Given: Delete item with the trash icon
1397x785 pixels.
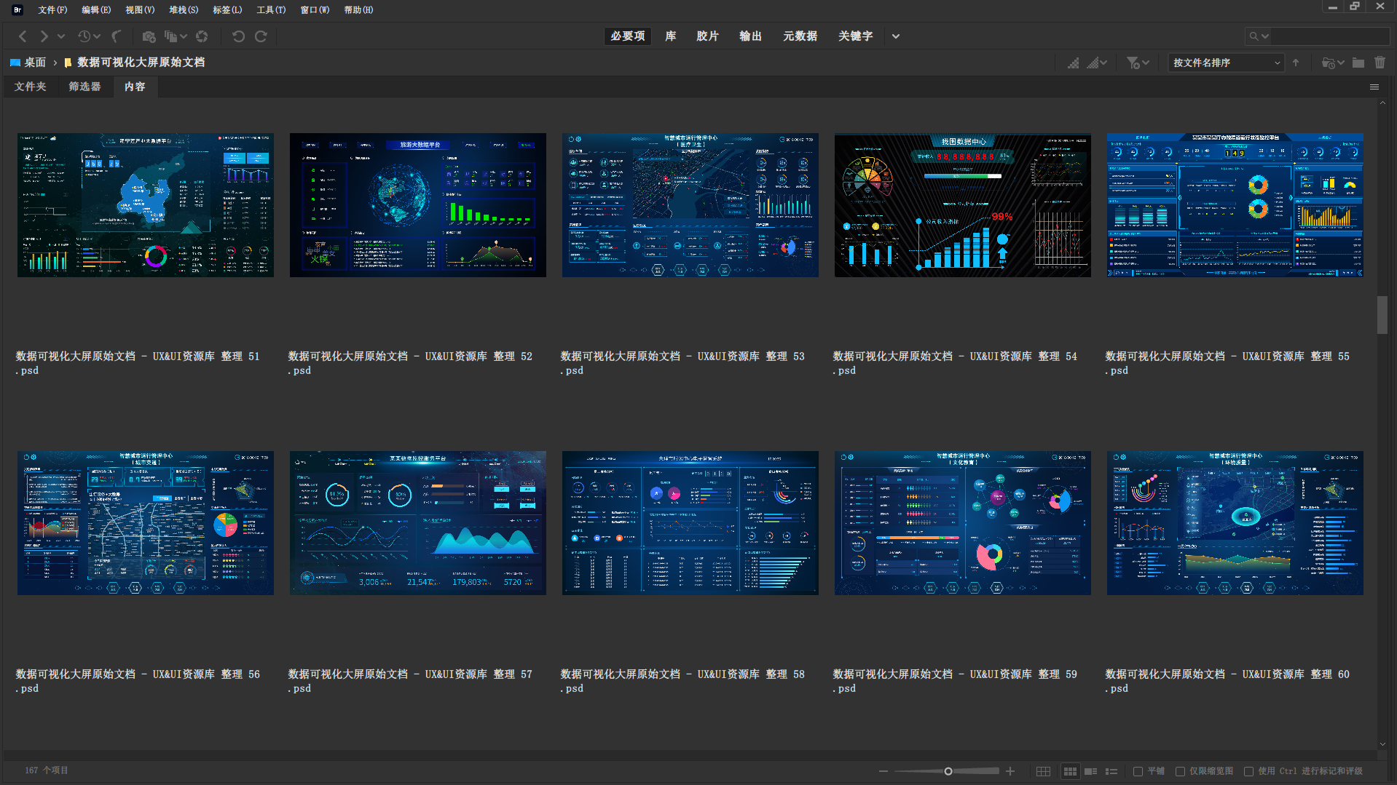Looking at the screenshot, I should tap(1380, 63).
